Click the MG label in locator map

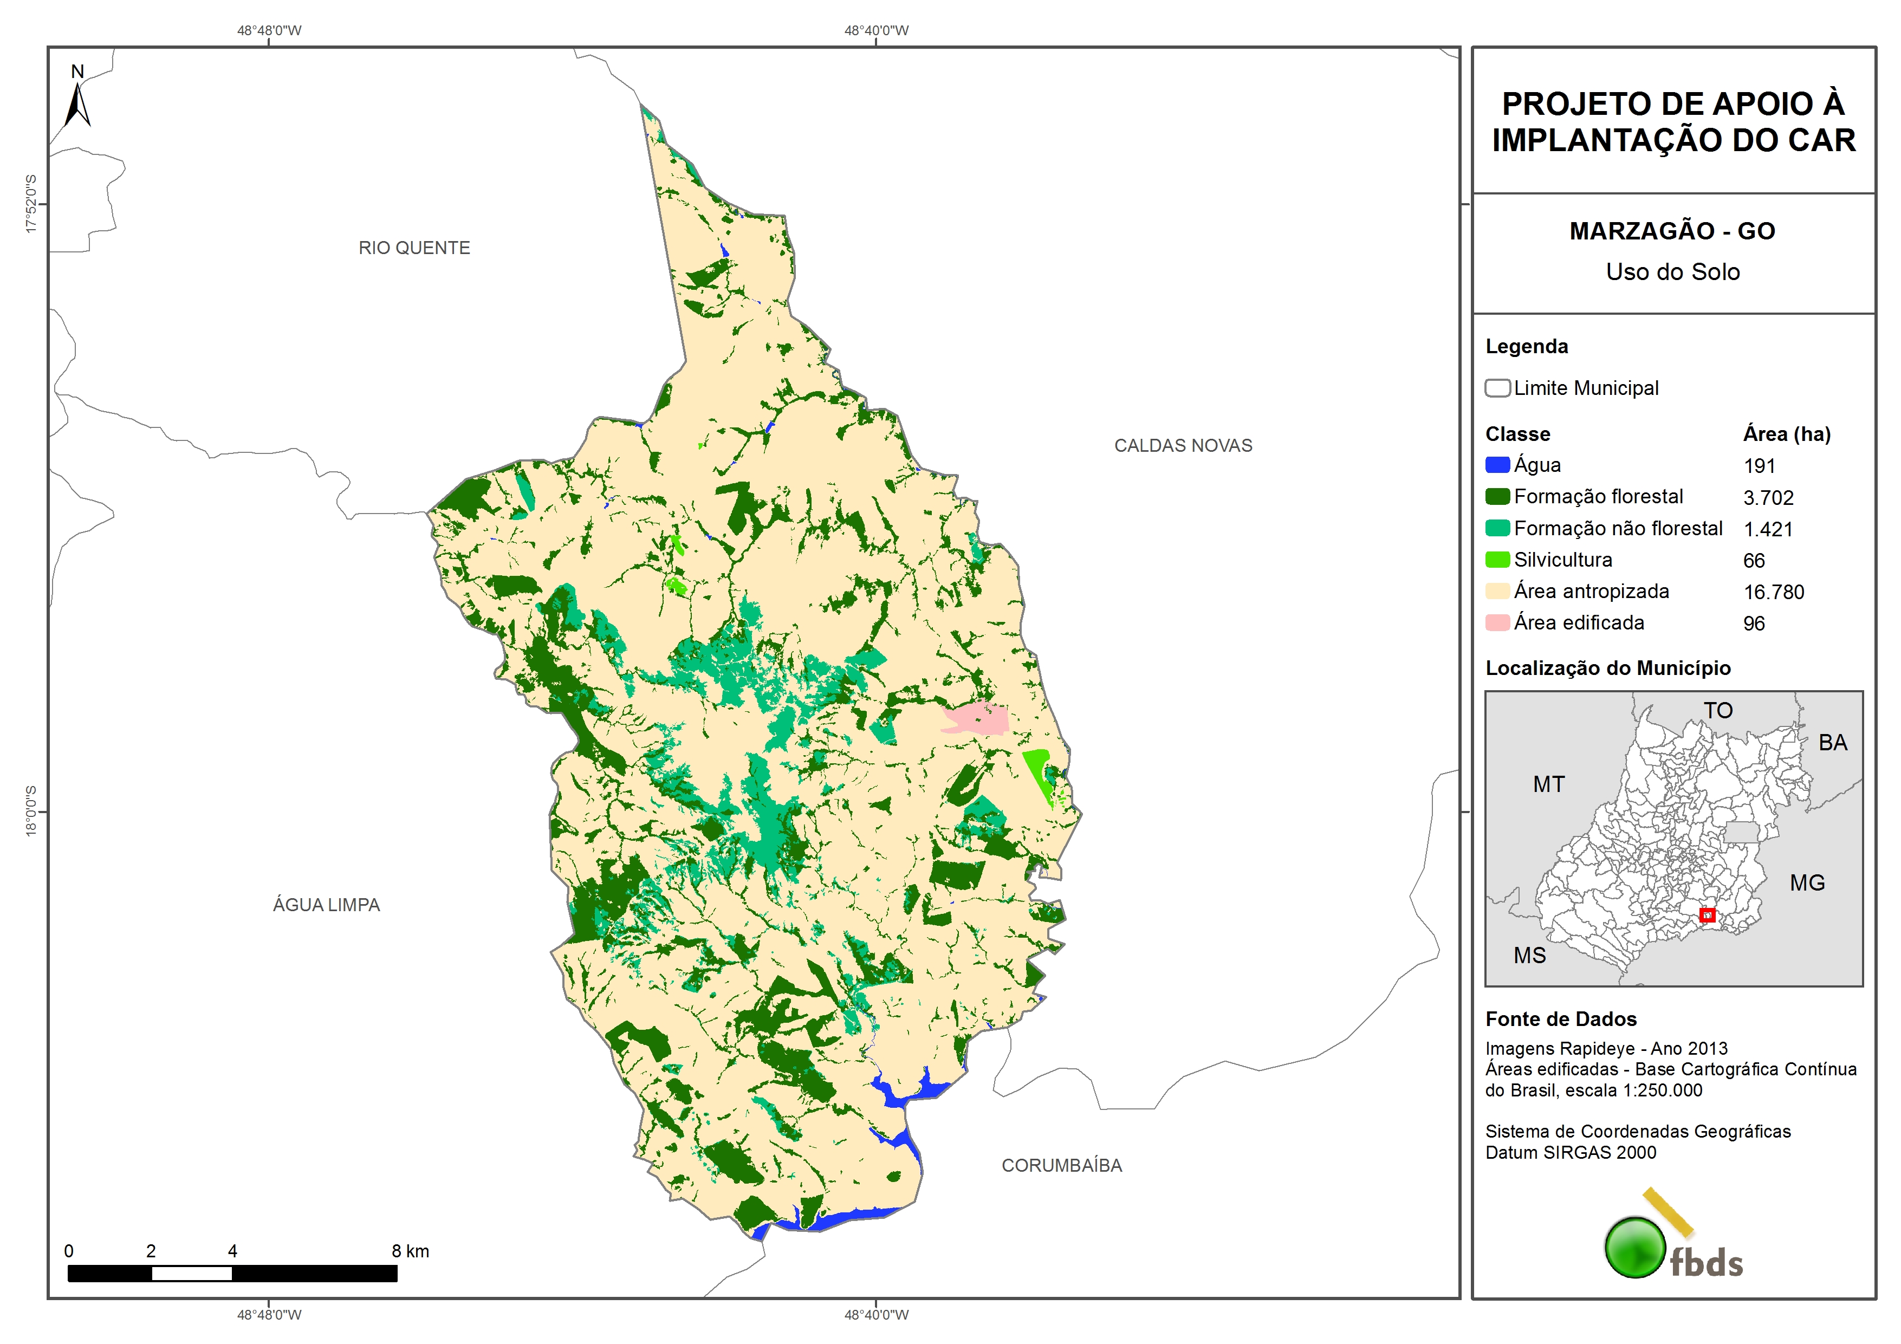pyautogui.click(x=1807, y=883)
